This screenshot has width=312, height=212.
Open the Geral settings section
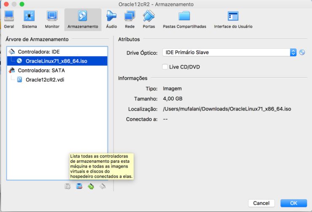[x=9, y=19]
